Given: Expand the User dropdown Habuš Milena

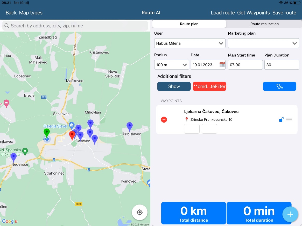Looking at the screenshot, I should [x=189, y=43].
